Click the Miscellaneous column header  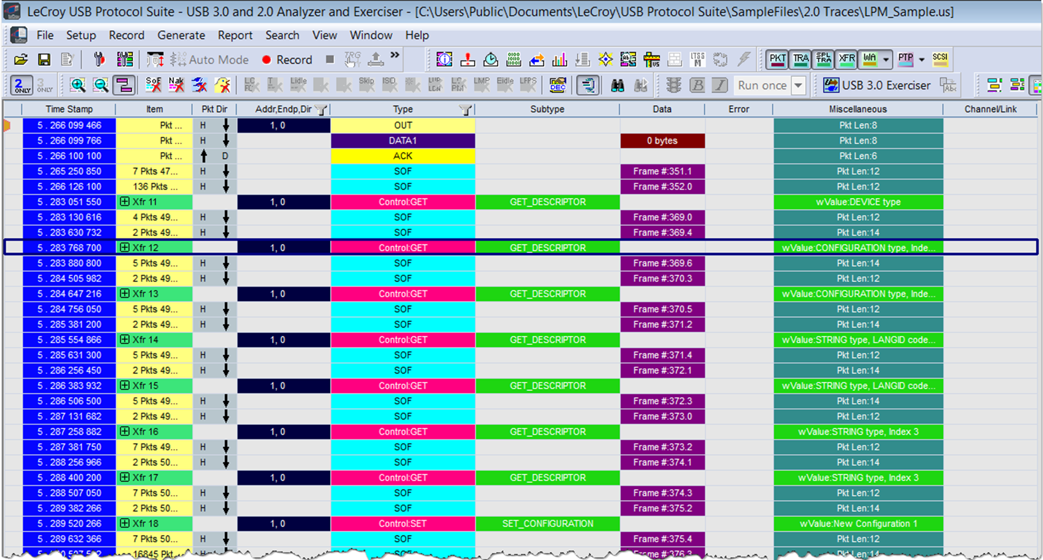858,109
